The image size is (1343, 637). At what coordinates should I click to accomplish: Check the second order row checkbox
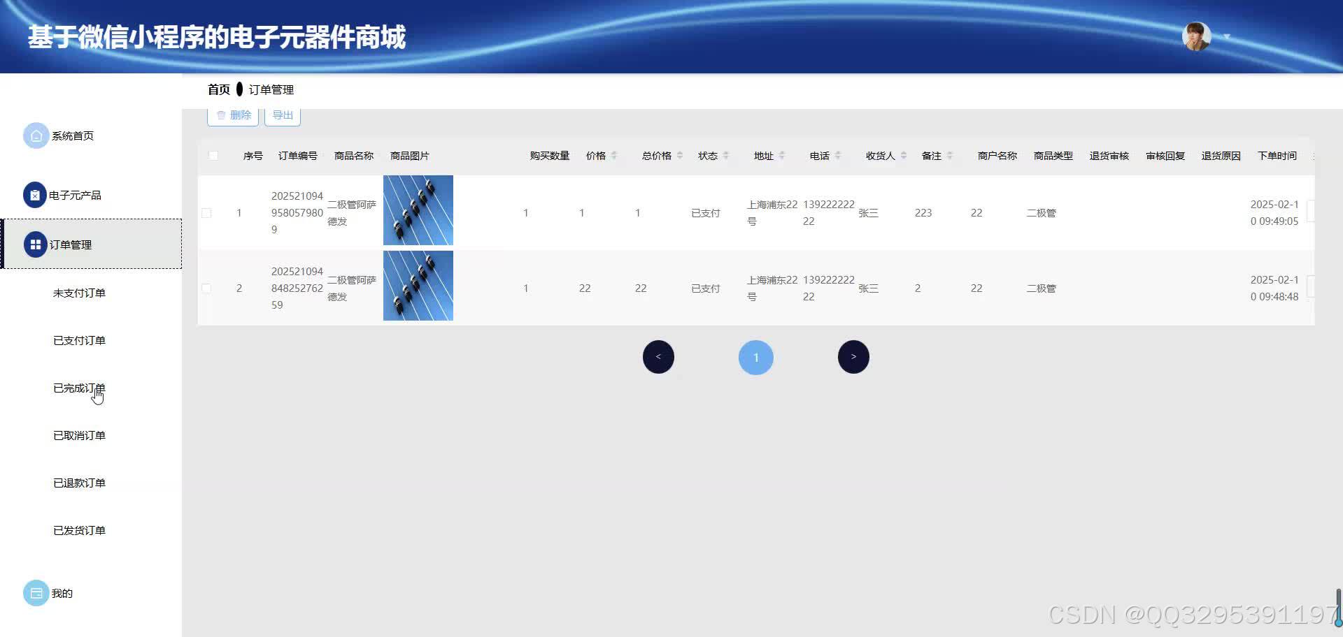206,288
